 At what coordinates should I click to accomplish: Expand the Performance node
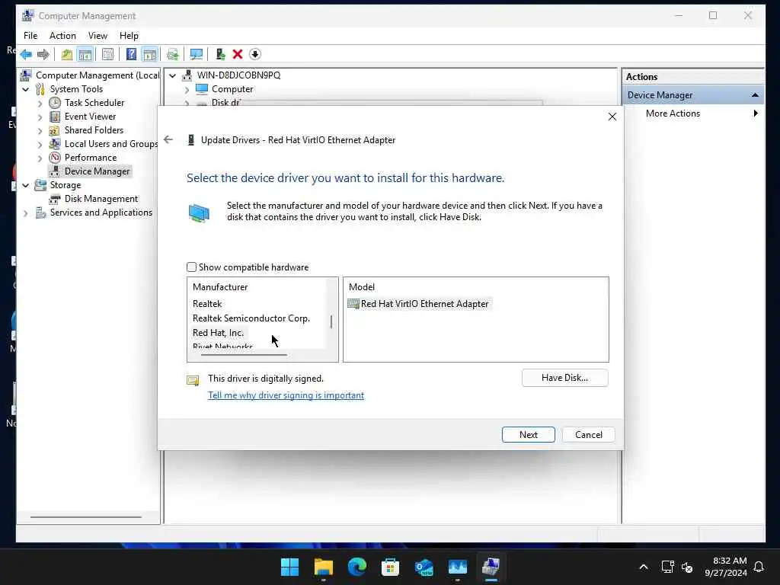[x=40, y=158]
